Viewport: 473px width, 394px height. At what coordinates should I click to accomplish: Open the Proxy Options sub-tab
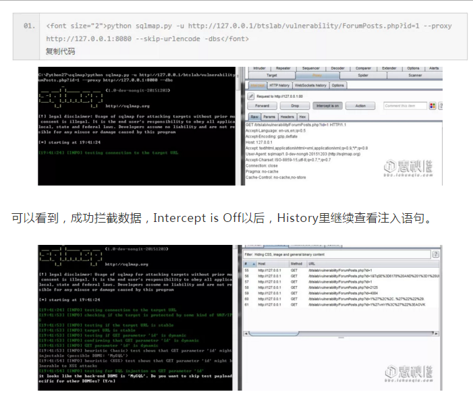tap(337, 86)
